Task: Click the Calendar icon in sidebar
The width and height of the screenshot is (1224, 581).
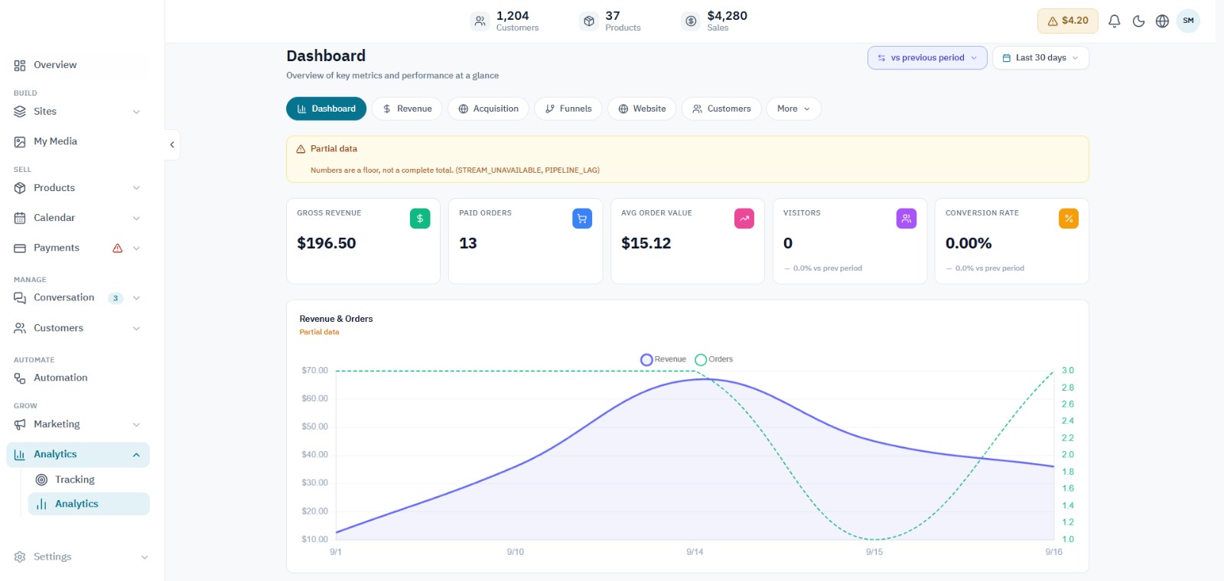Action: pos(20,218)
